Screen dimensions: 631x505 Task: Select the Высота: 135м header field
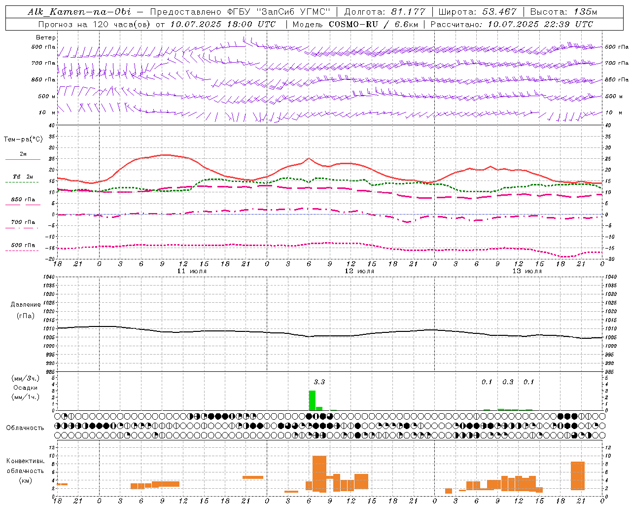click(563, 12)
